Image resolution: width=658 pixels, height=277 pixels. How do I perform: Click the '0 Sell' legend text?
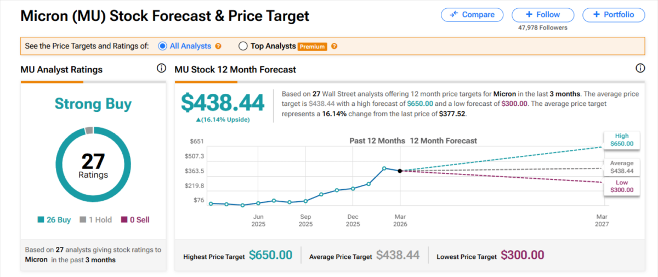click(x=139, y=220)
